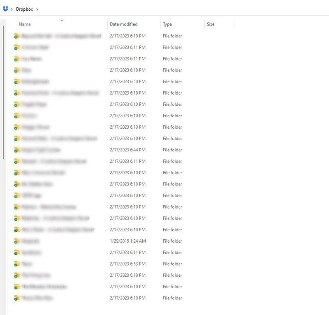Expand the chevron right after the Dropbox logo
329x315 pixels.
(x=12, y=9)
